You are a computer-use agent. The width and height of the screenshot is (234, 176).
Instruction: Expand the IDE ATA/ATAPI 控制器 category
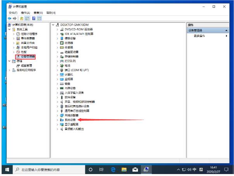pos(57,34)
